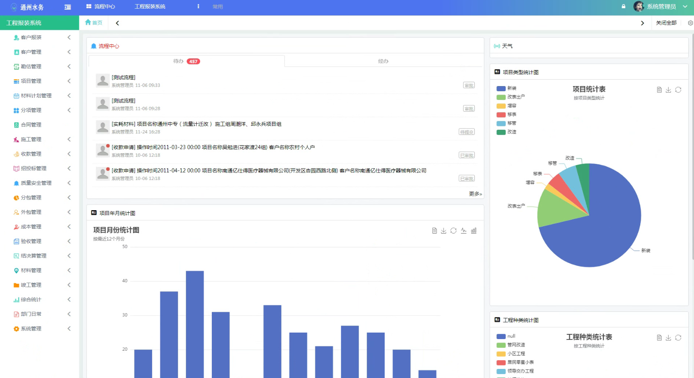Expand the 分项管理 sidebar menu

coord(39,110)
